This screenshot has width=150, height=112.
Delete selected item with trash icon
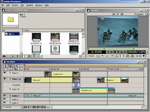click(17, 56)
